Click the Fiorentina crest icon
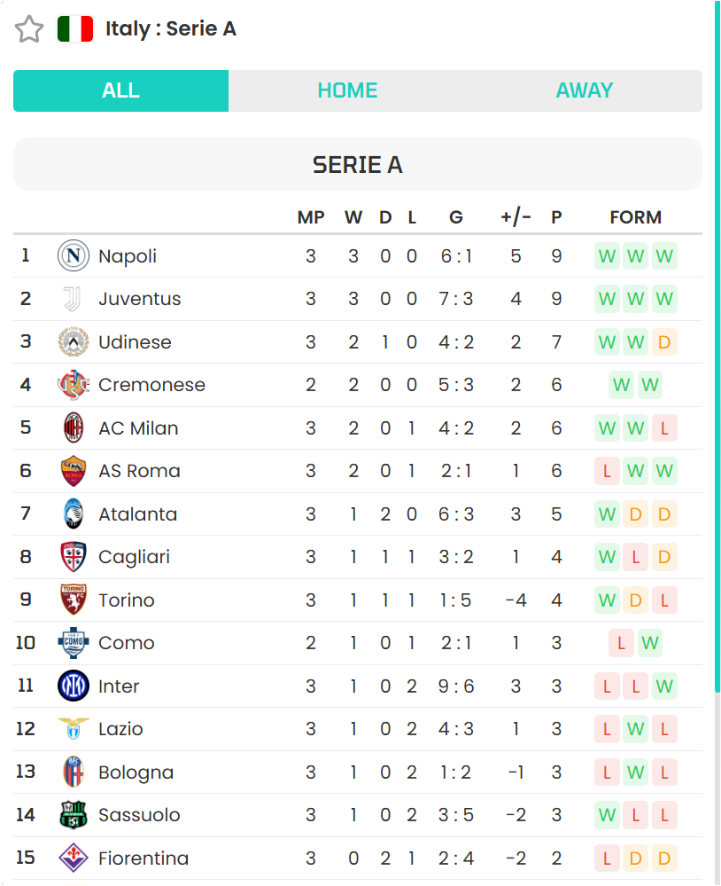This screenshot has width=721, height=886. point(74,858)
